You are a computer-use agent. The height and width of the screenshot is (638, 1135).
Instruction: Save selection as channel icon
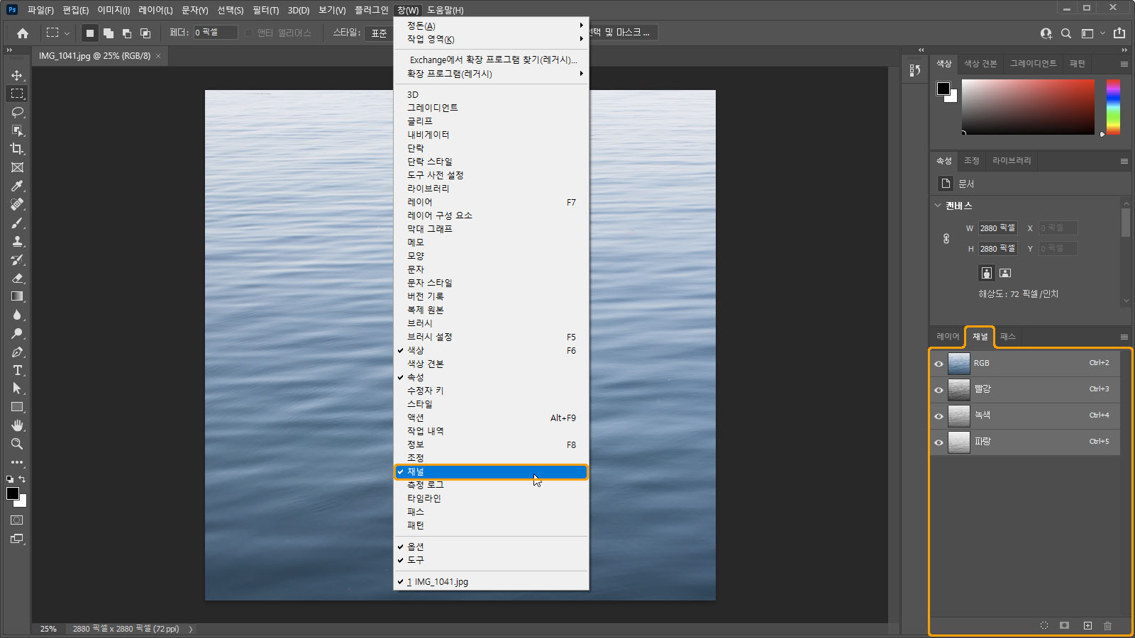pyautogui.click(x=1064, y=625)
